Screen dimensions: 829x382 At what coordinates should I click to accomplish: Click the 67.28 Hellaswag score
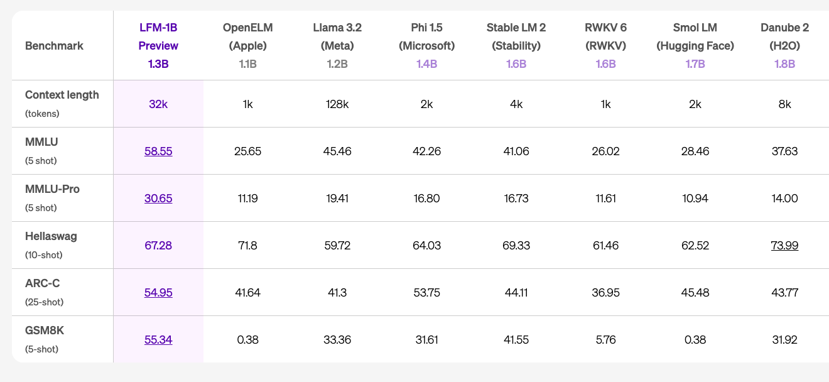tap(158, 246)
